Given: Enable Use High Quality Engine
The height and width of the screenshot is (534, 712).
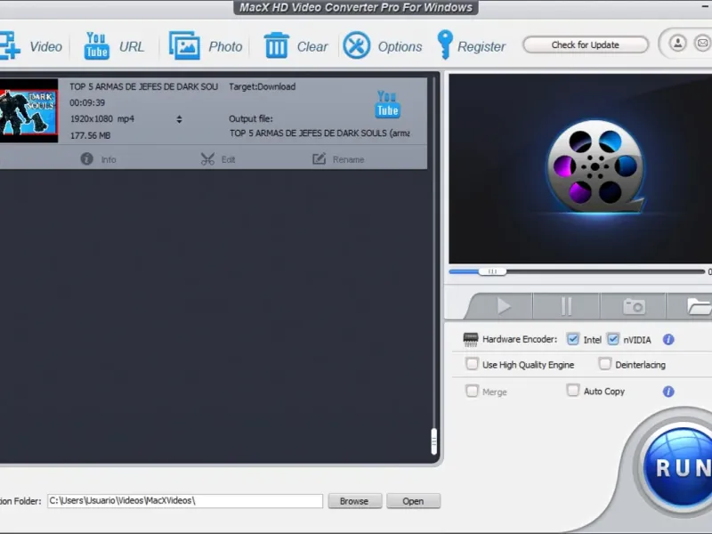Looking at the screenshot, I should click(473, 364).
